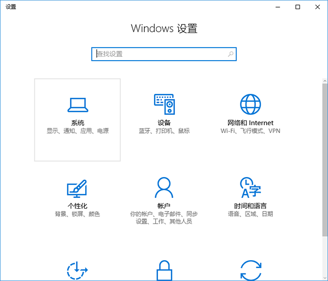Open the padlock privacy icon

[165, 270]
